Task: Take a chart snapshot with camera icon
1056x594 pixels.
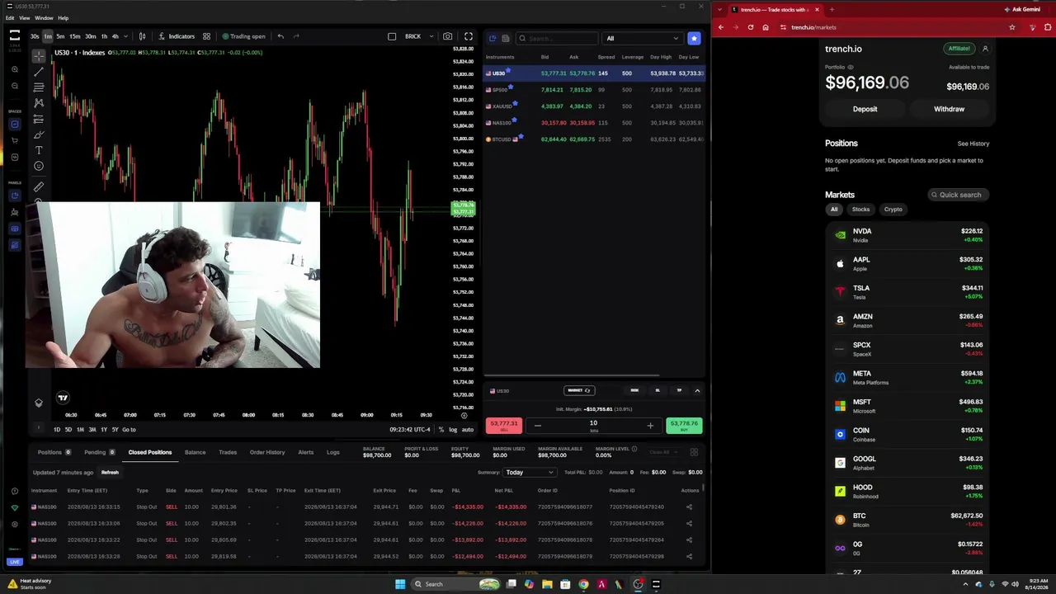Action: point(447,36)
